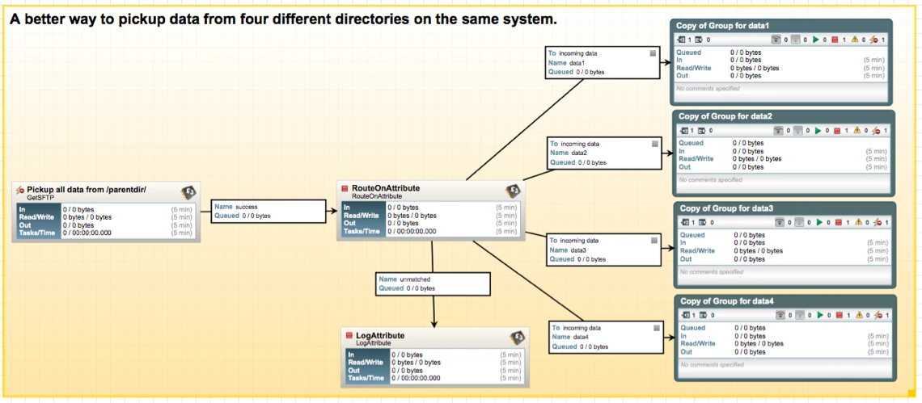Click 'Read/Write' row label in RouteOnAttribute processor
Screen dimensions: 922x403
[x=361, y=215]
